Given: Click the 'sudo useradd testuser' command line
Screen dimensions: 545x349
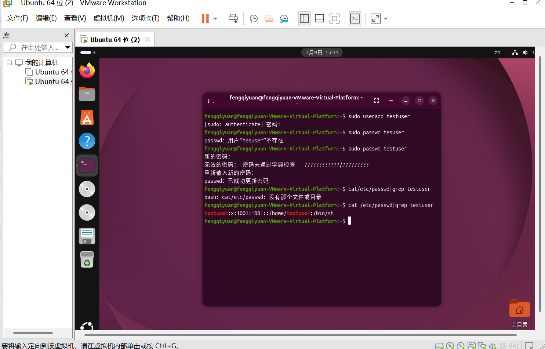Looking at the screenshot, I should click(x=307, y=116).
